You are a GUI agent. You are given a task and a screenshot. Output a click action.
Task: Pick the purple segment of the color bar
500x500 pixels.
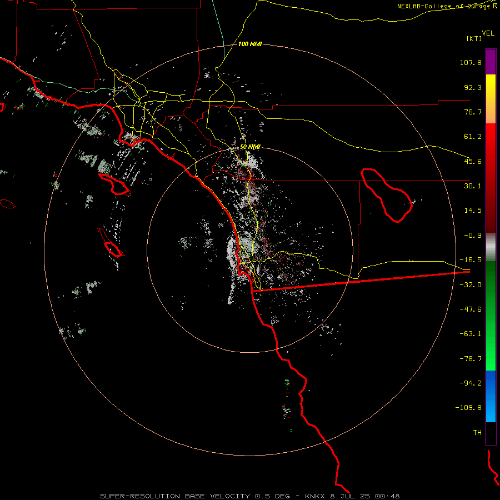(x=491, y=62)
